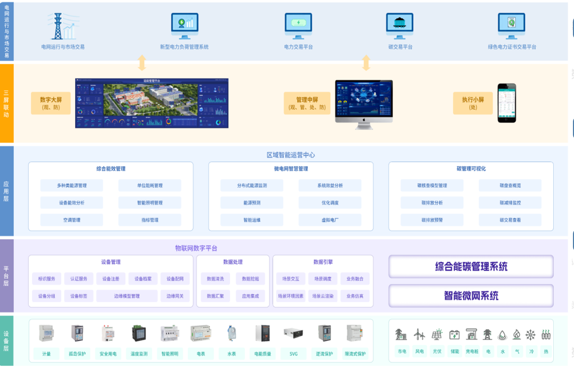Open the 新型电力负荷管理系统 monitor icon
This screenshot has height=367, width=574.
point(184,25)
